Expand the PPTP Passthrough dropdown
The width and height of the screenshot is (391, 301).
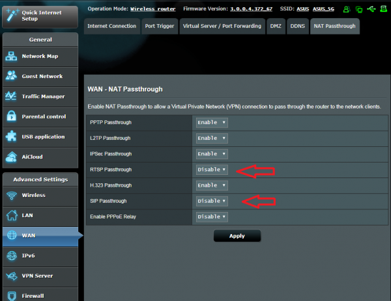[212, 122]
